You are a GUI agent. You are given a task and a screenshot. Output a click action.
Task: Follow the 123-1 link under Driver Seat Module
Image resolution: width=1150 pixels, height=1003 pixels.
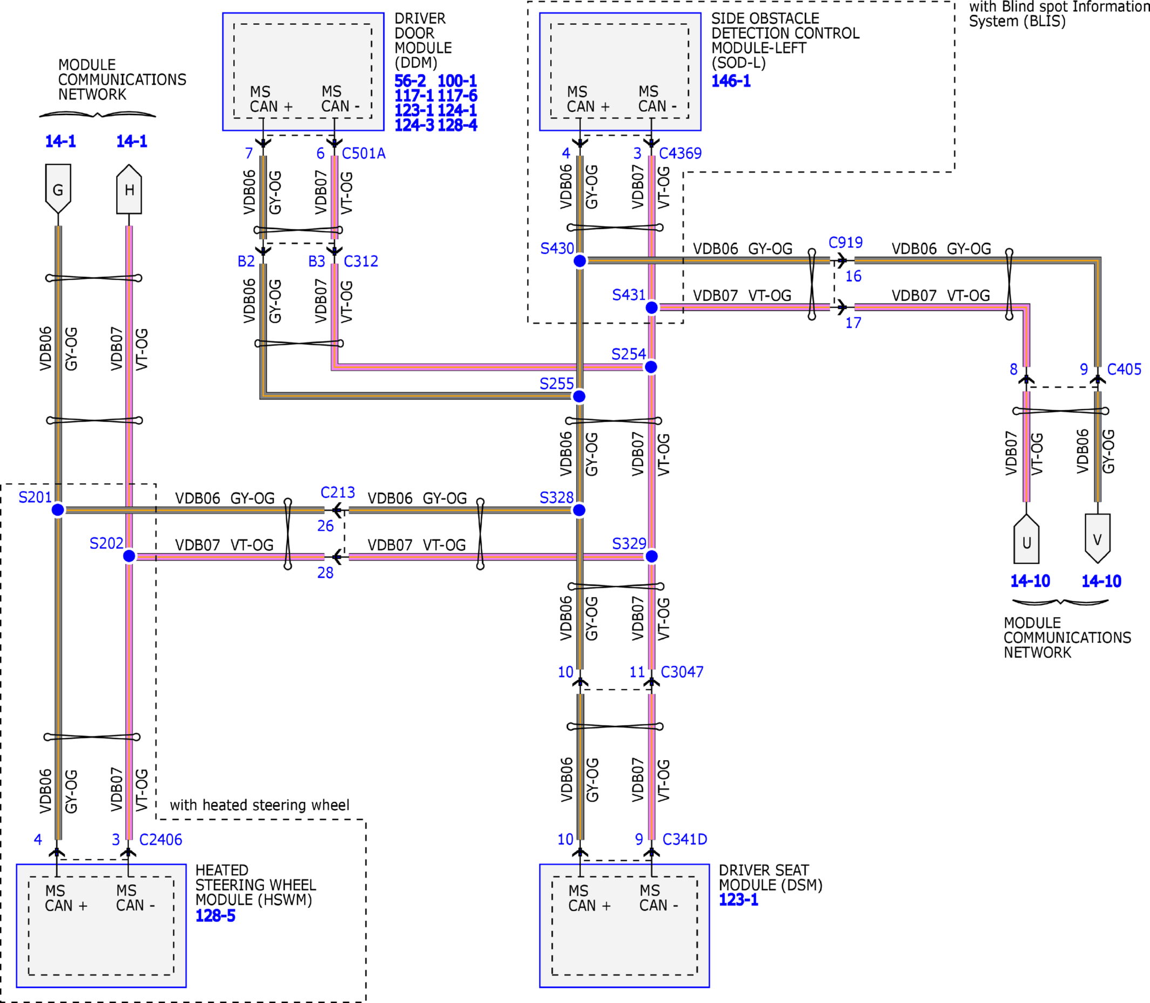click(739, 899)
